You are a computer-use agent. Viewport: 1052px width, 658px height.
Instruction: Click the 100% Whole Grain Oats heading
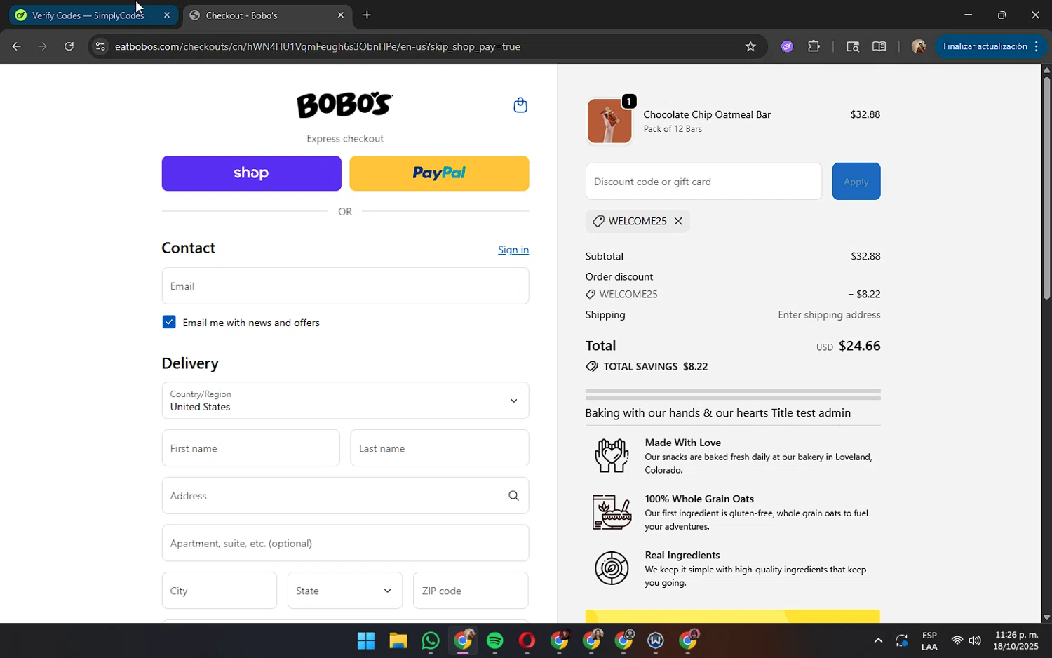tap(699, 499)
